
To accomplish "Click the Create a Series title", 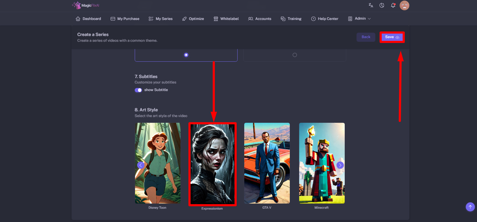I will click(x=93, y=34).
